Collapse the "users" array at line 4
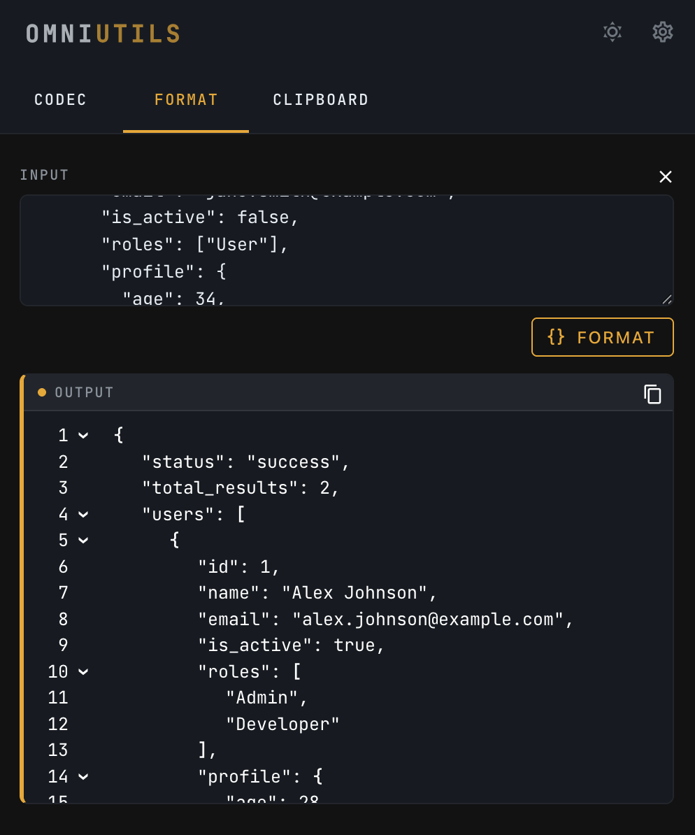 pos(83,514)
